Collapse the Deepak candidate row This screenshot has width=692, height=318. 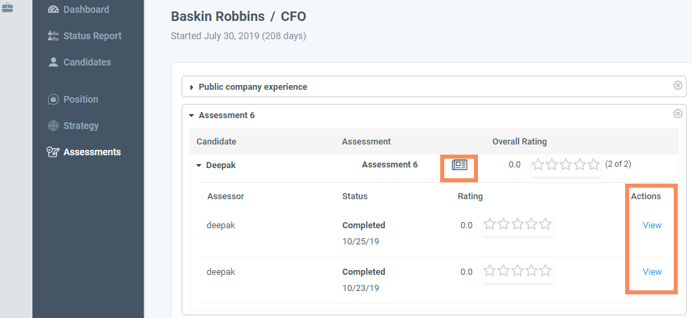tap(199, 165)
